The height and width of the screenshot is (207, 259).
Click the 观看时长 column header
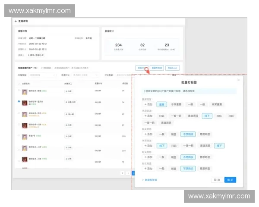(98, 84)
